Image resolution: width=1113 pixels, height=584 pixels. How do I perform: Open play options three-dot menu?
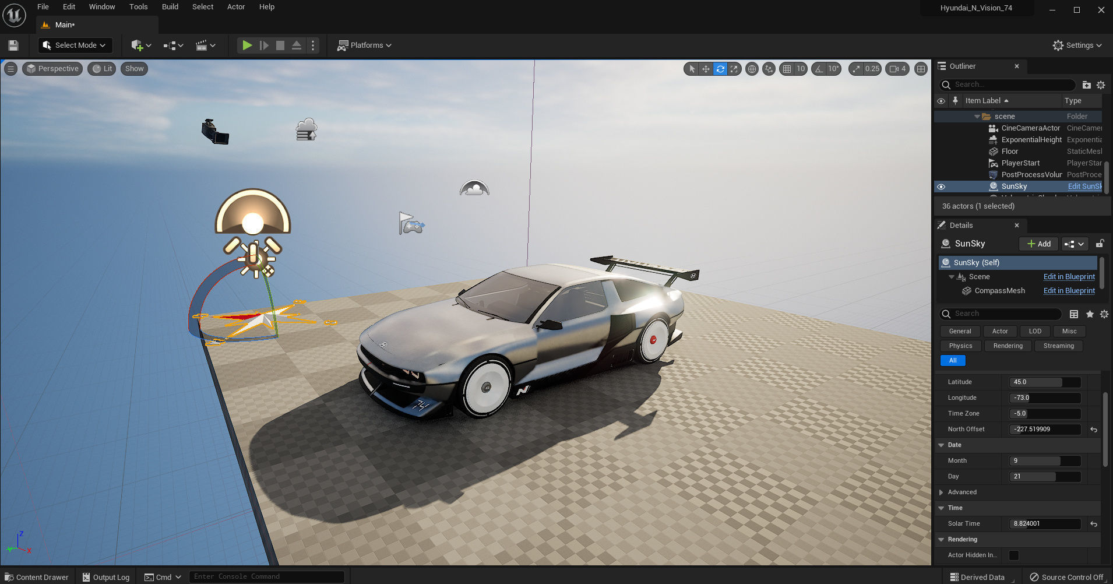(x=313, y=45)
